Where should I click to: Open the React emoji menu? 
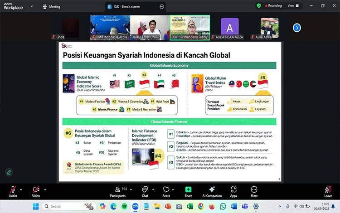point(166,192)
